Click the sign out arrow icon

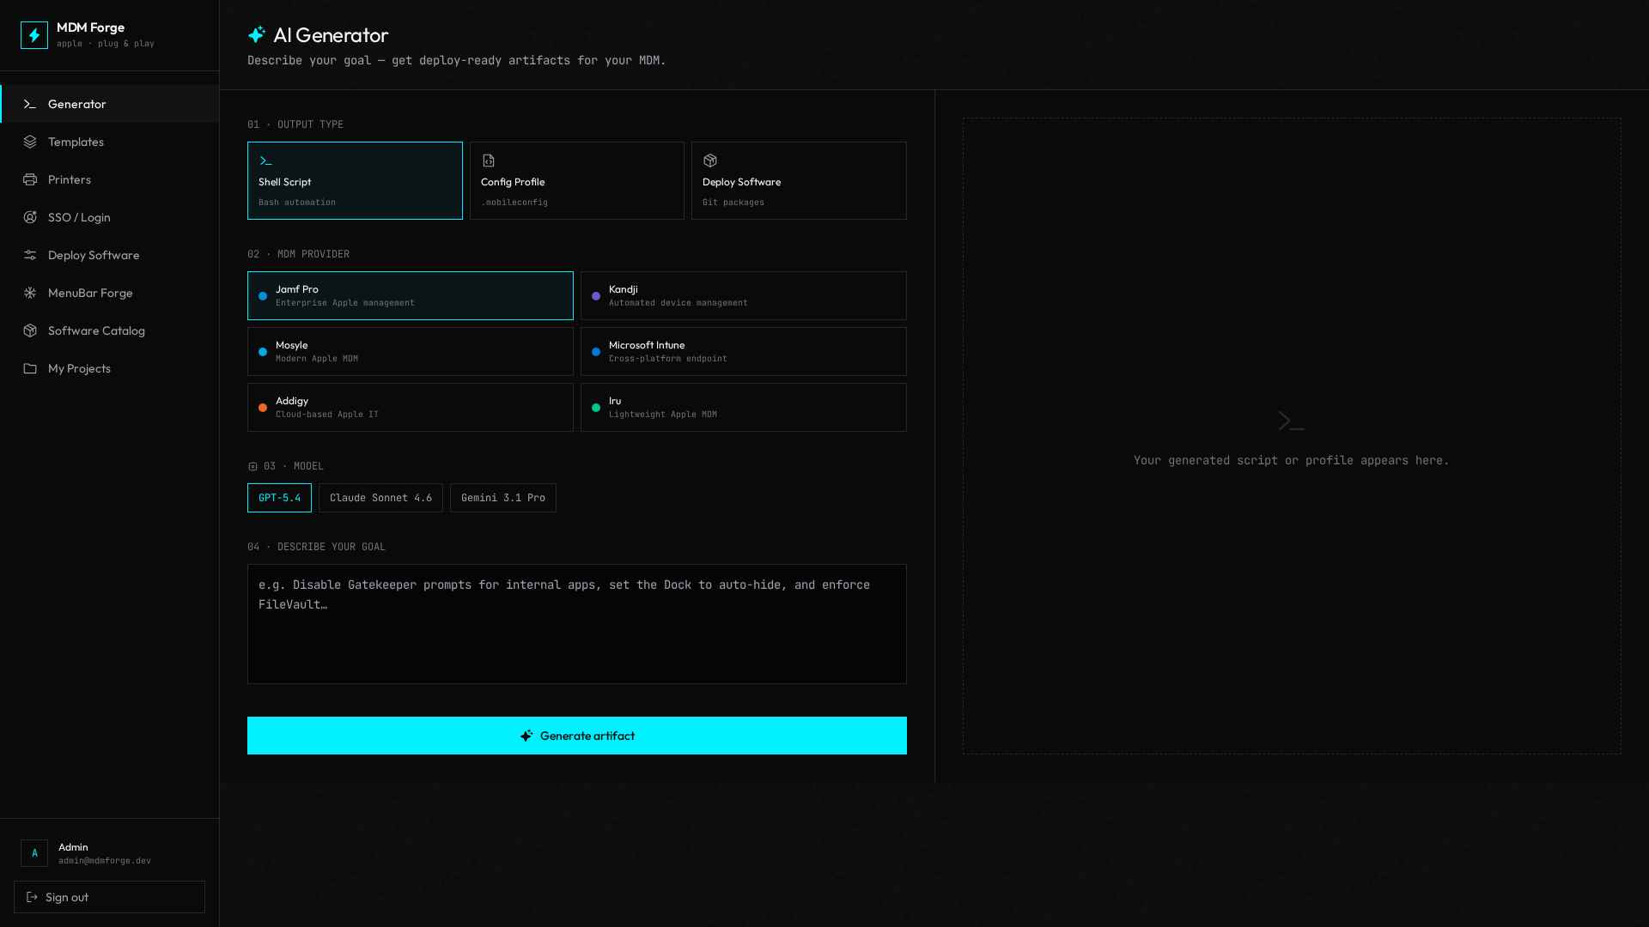[x=32, y=897]
